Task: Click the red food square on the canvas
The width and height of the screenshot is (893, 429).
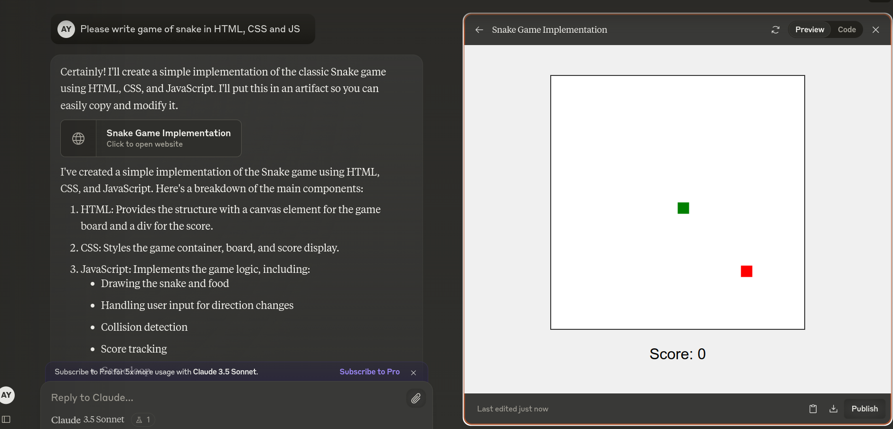Action: click(x=746, y=271)
